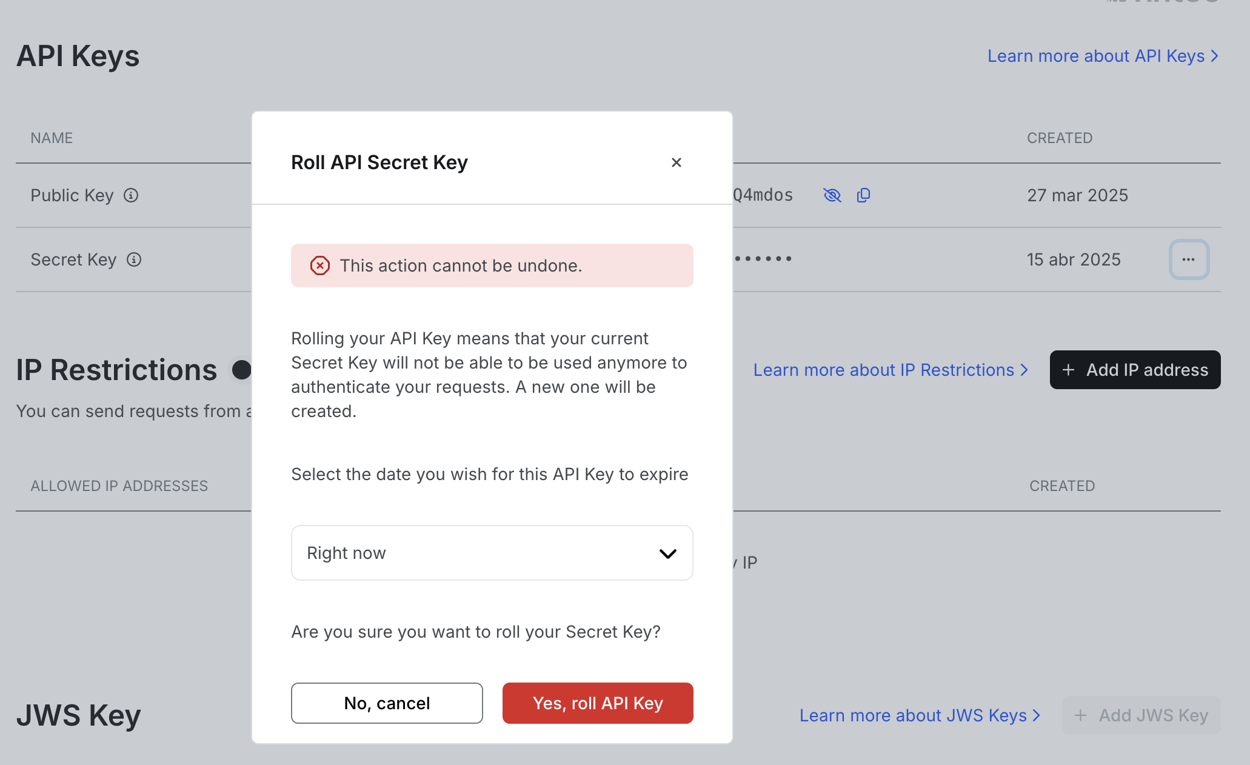1250x765 pixels.
Task: Open 'Learn more about IP Restrictions' link
Action: coord(890,370)
